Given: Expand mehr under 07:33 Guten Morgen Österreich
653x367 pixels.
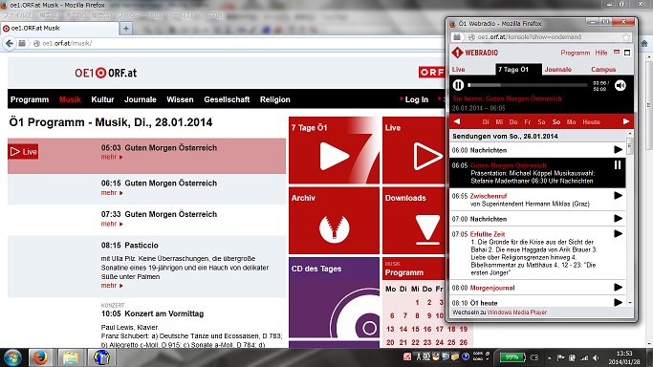Looking at the screenshot, I should (112, 224).
